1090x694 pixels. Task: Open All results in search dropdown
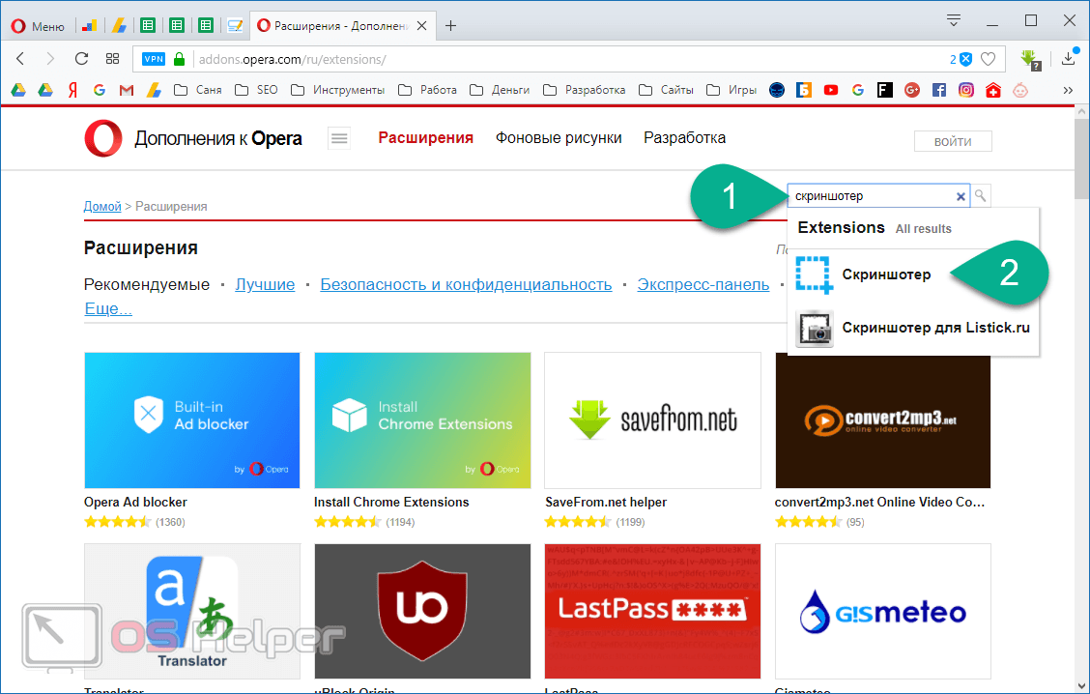(x=923, y=229)
